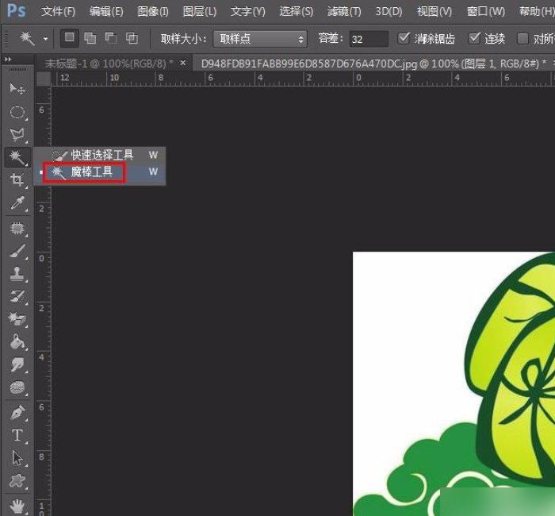
Task: Select the Polygonal Lasso tool
Action: tap(17, 135)
